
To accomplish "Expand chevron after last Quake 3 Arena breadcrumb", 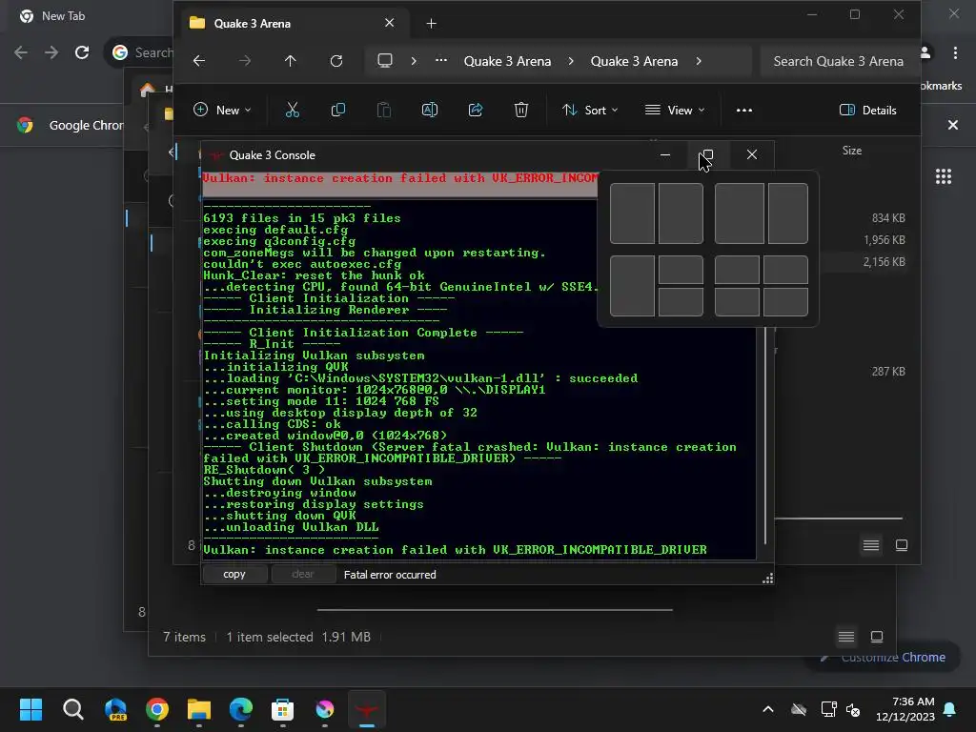I will point(699,61).
